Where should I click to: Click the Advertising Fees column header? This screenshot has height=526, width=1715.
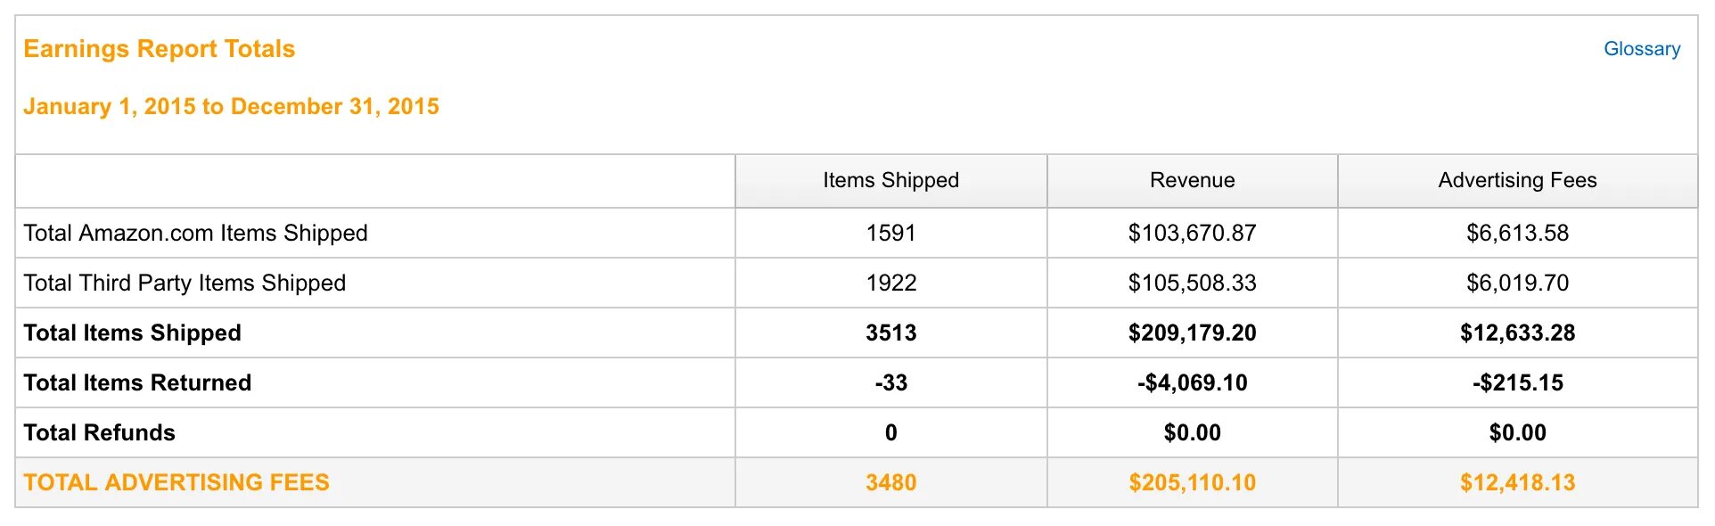pos(1517,180)
